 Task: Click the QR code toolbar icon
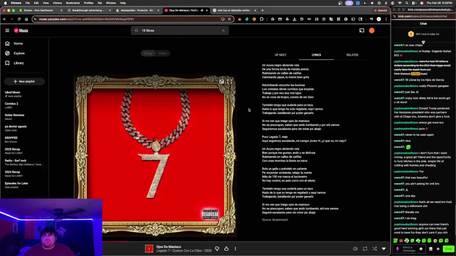338,19
